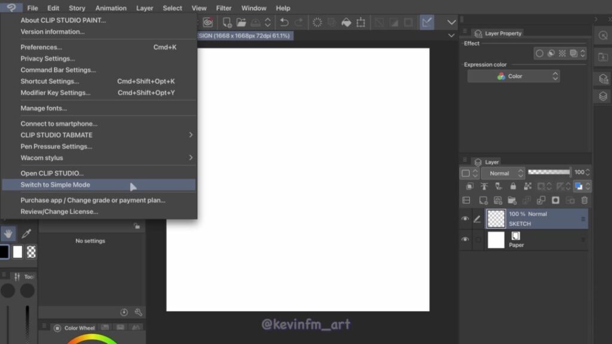This screenshot has height=344, width=612.
Task: Click the Border effect circle icon
Action: [x=540, y=53]
